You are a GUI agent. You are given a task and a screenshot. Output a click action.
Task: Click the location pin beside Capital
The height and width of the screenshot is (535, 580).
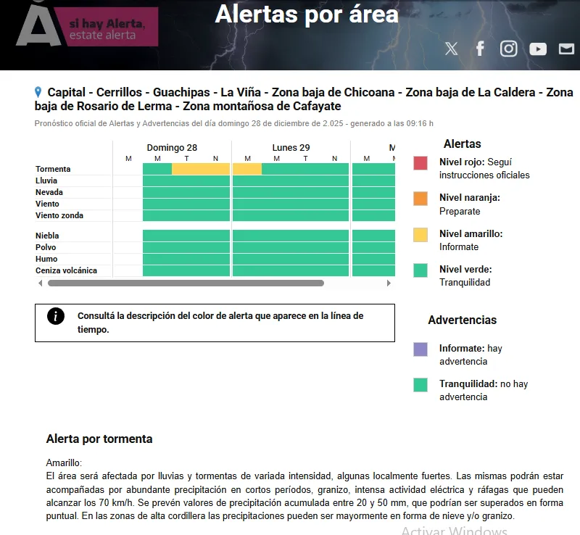[38, 92]
